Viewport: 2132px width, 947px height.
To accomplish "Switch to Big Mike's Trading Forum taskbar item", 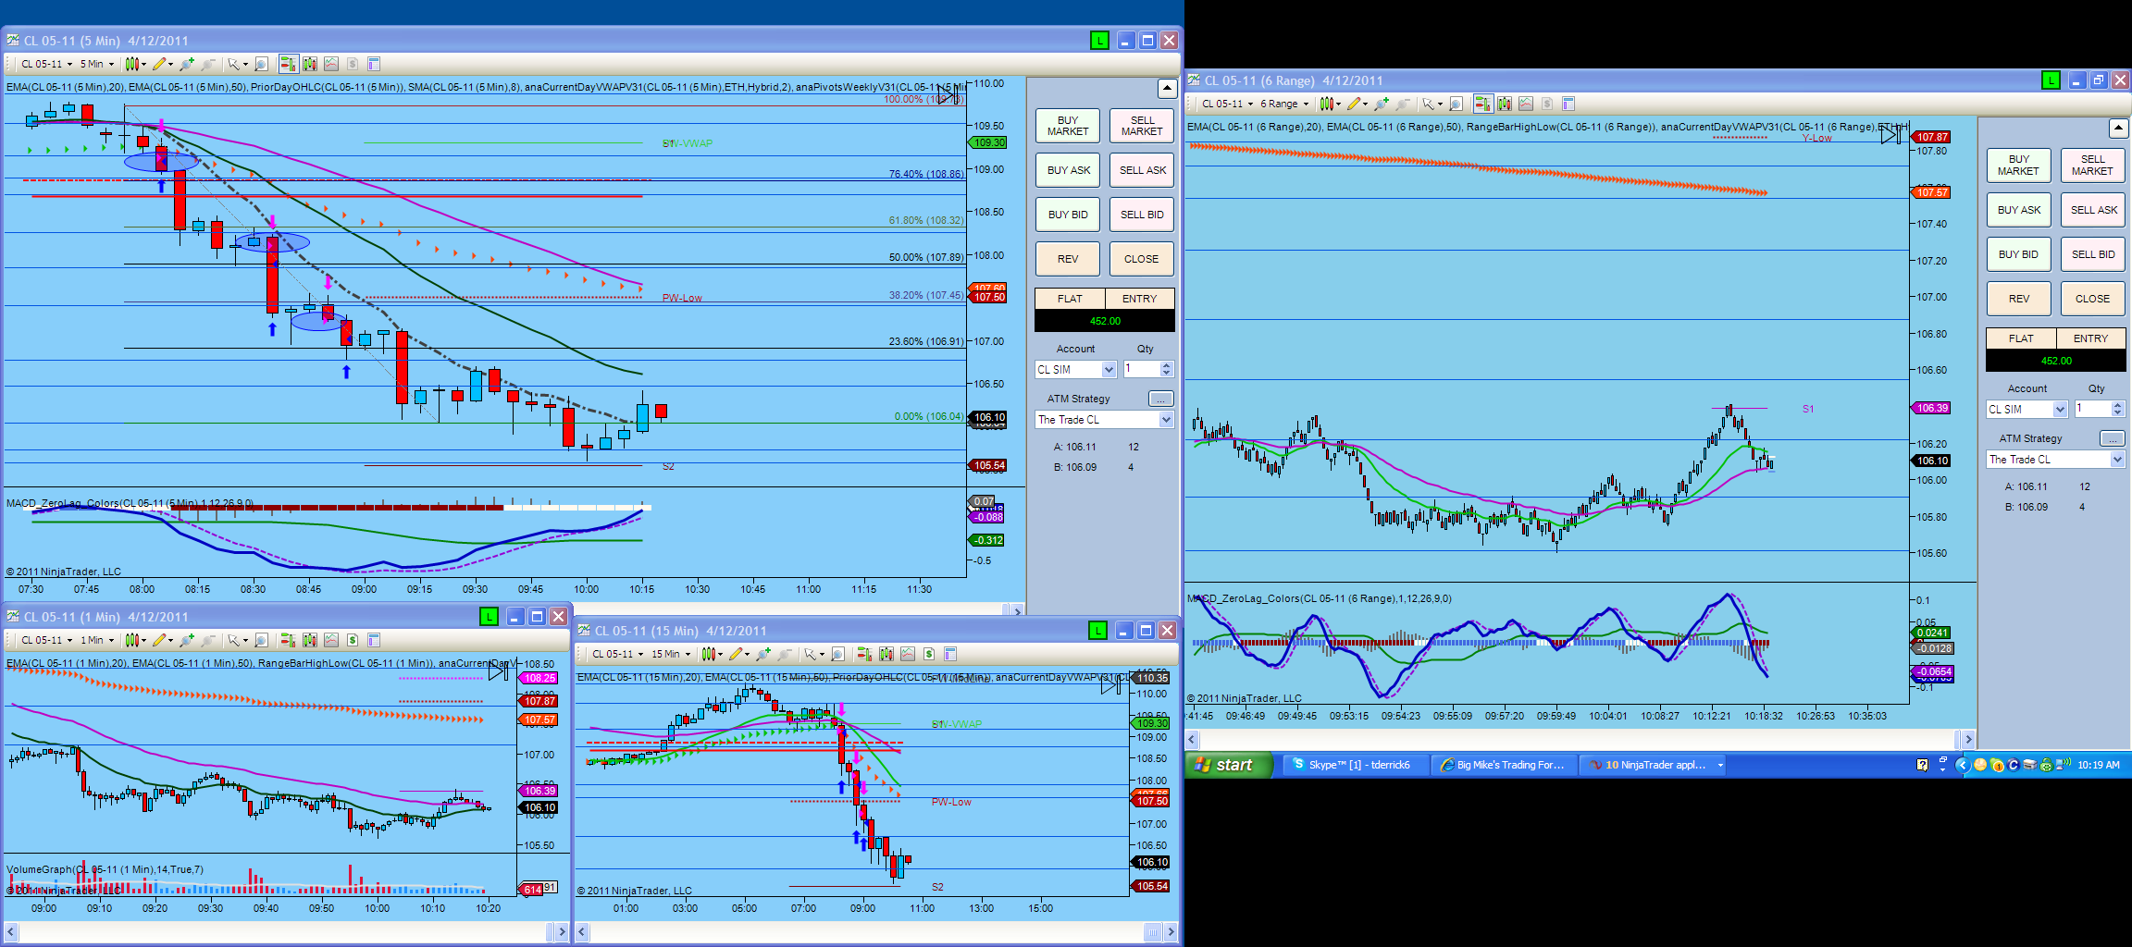I will (1503, 765).
